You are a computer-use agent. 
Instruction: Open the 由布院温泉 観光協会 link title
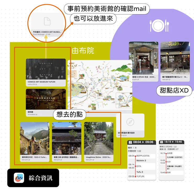(x=126, y=133)
